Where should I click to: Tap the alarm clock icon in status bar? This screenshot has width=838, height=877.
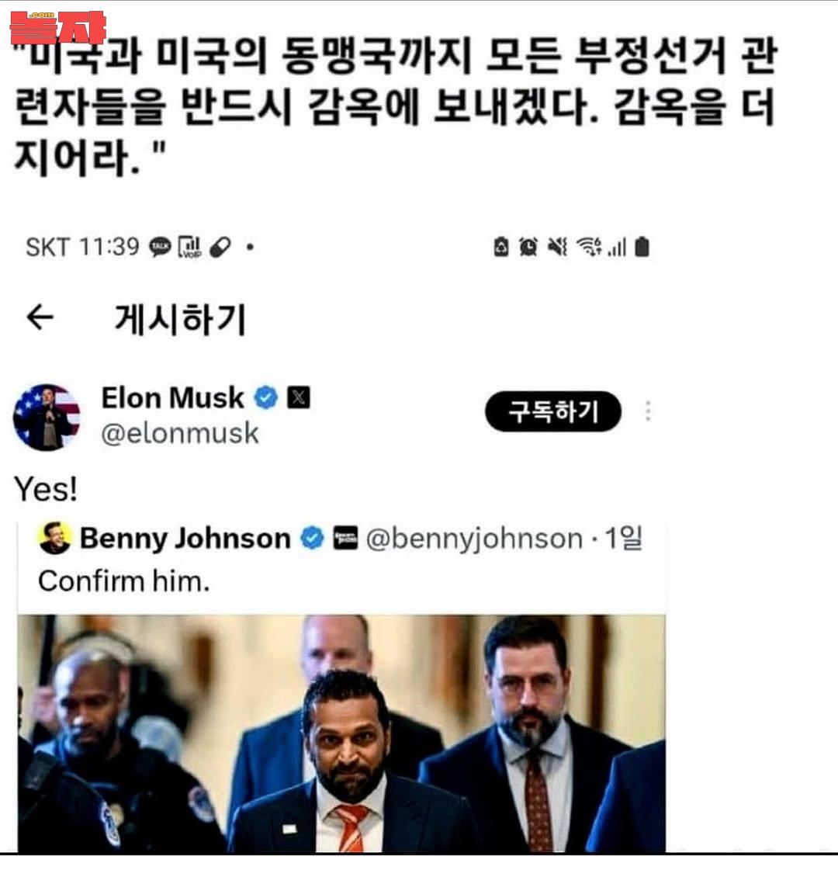(x=528, y=247)
